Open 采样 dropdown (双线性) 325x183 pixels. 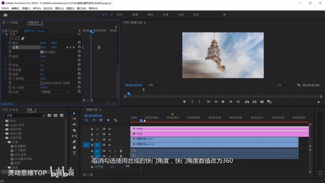[55, 92]
